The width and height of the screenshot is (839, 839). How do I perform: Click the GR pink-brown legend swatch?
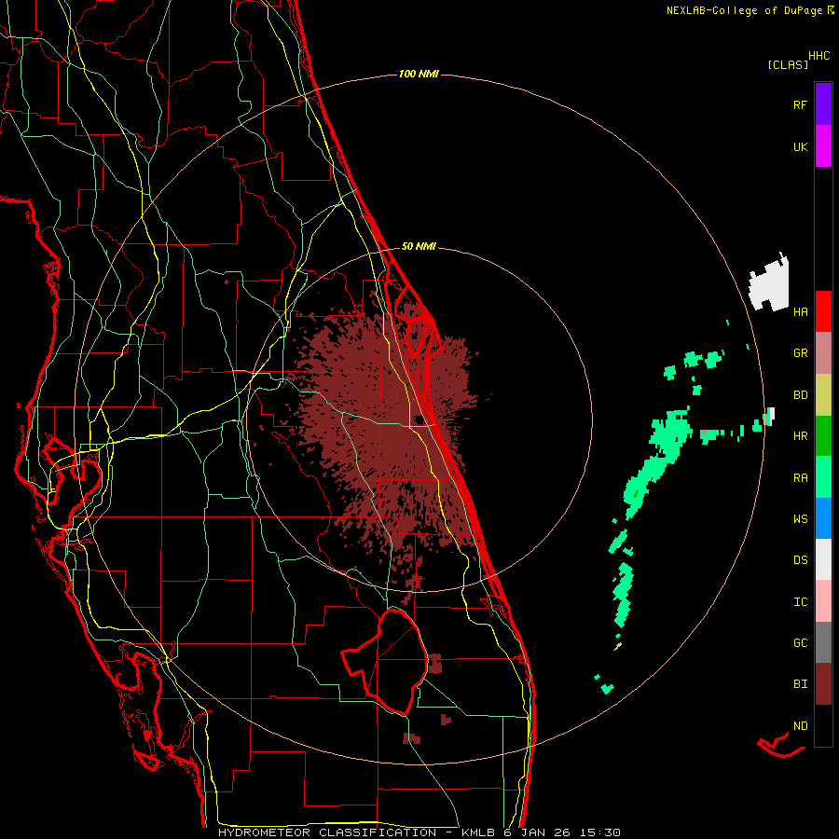(x=823, y=353)
